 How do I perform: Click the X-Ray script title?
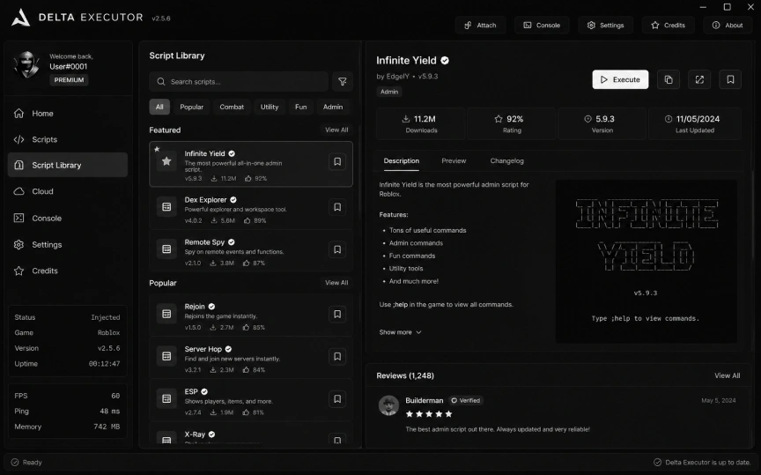coord(195,434)
